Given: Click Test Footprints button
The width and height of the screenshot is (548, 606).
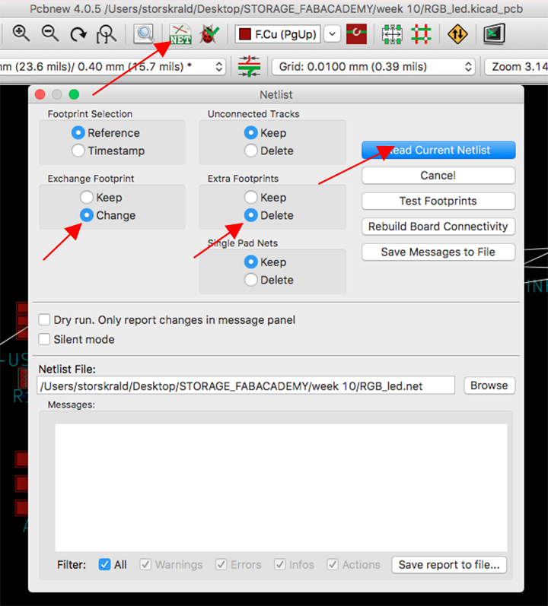Looking at the screenshot, I should [438, 201].
